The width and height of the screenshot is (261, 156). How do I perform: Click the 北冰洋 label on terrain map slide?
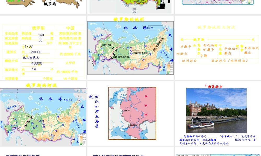[x=135, y=28]
